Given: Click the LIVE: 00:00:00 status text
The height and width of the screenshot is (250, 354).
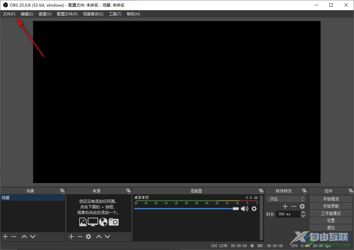Looking at the screenshot, I should click(233, 246).
